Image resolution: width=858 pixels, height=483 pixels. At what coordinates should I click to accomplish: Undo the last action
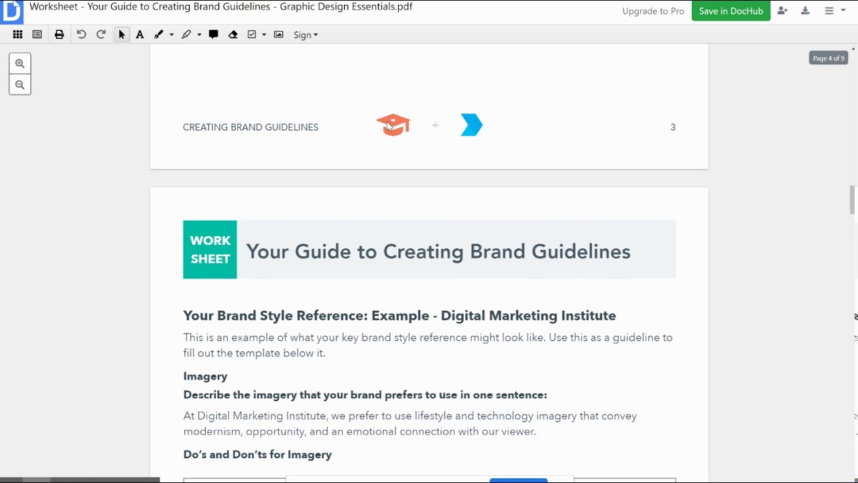pyautogui.click(x=81, y=35)
